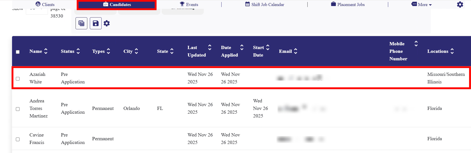
Task: Open the Shift Job Calendar tab
Action: [264, 5]
